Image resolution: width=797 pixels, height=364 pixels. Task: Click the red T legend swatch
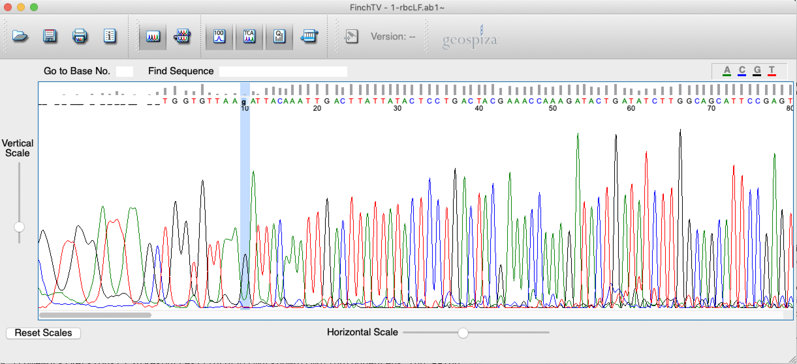point(772,71)
